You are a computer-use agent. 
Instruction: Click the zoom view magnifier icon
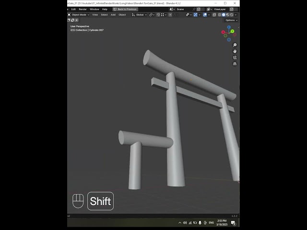pos(235,45)
